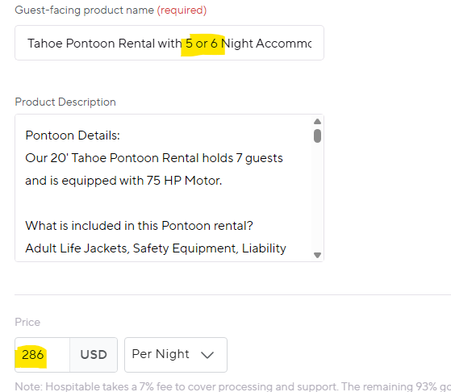Screen dimensions: 451x392
Task: Click the empty scrollbar track below the thumb
Action: tap(317, 197)
